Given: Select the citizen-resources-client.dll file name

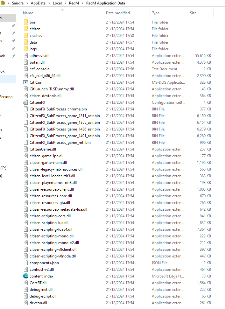Looking at the screenshot, I should pyautogui.click(x=52, y=189).
